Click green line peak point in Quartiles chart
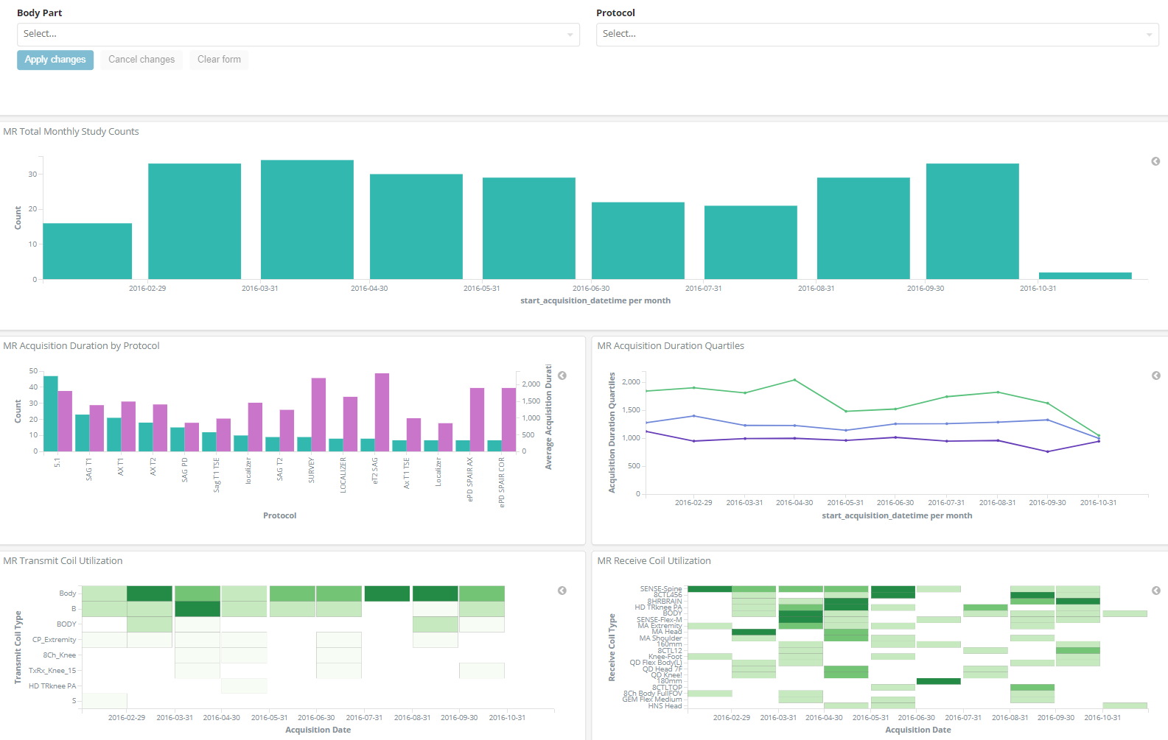The height and width of the screenshot is (740, 1168). coord(794,380)
